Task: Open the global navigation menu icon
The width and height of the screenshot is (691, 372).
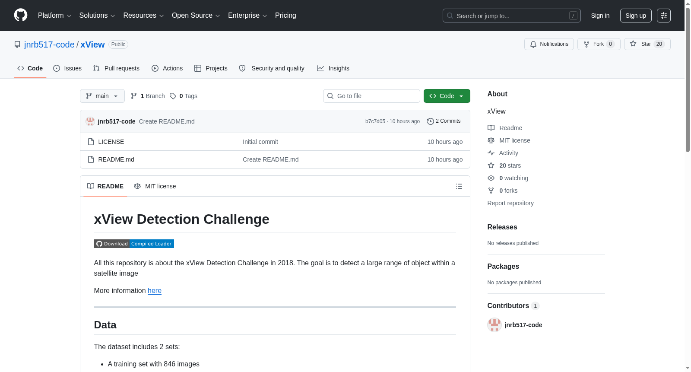Action: [664, 16]
